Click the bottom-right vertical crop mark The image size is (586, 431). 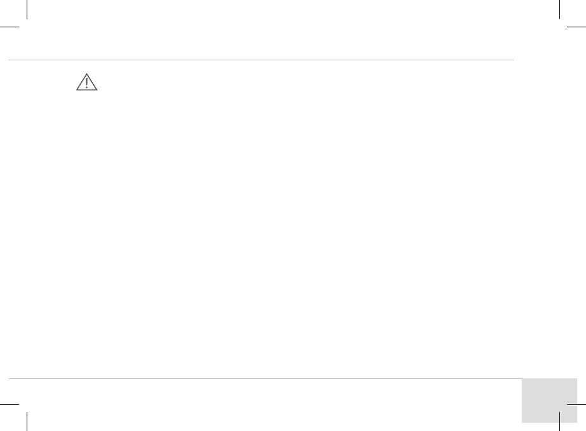click(559, 421)
